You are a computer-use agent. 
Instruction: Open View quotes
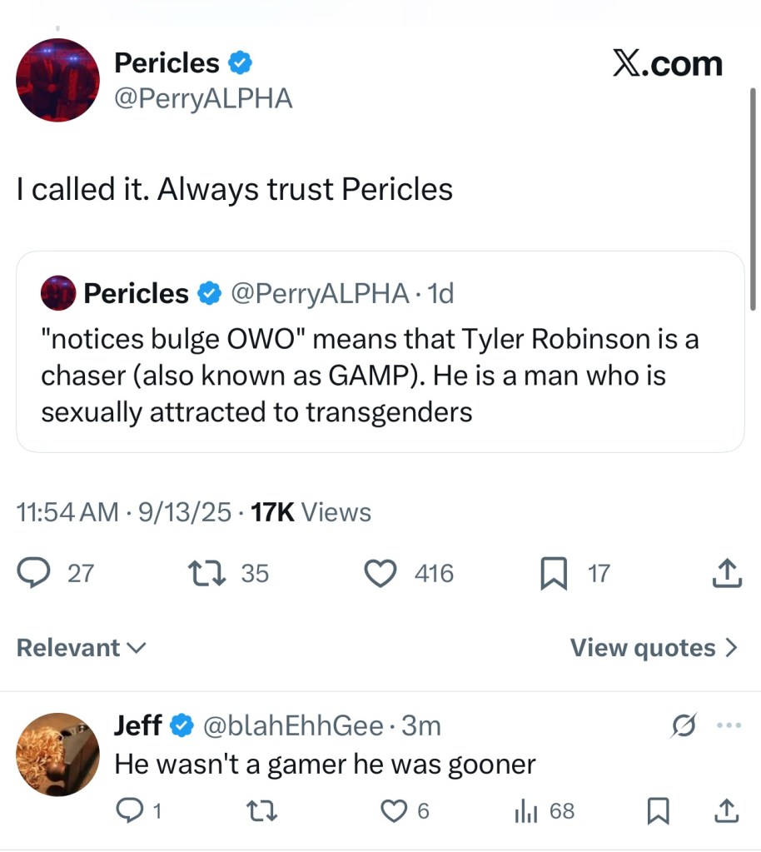[x=654, y=648]
